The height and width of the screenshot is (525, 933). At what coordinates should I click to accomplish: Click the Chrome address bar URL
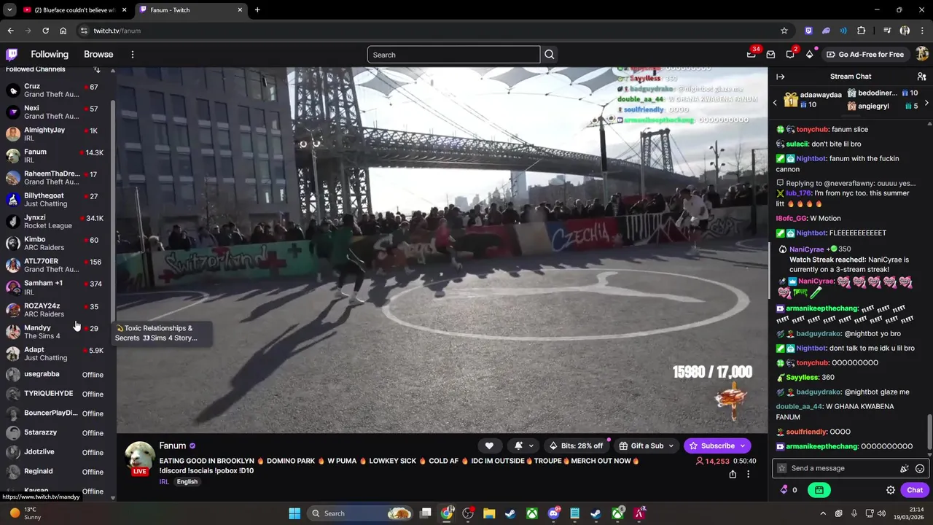coord(117,31)
